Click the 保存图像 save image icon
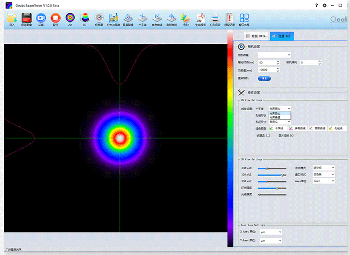This screenshot has height=255, width=350. coord(26,19)
